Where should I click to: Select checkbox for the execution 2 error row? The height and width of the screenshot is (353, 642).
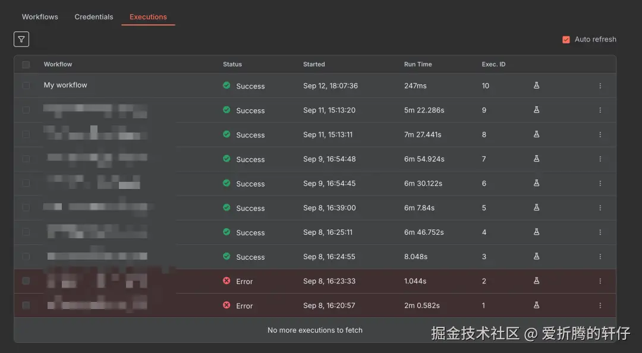26,281
